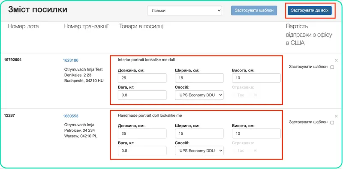Open transaction link 1639553
This screenshot has width=343, height=169.
pos(71,116)
